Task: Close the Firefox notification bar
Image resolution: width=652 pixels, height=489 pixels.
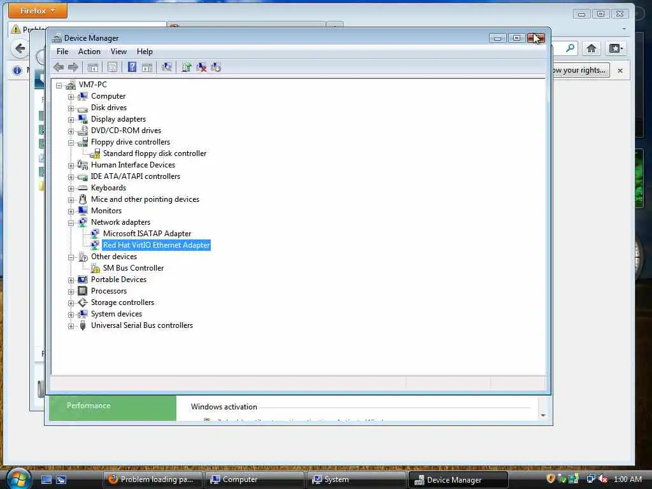Action: click(620, 71)
